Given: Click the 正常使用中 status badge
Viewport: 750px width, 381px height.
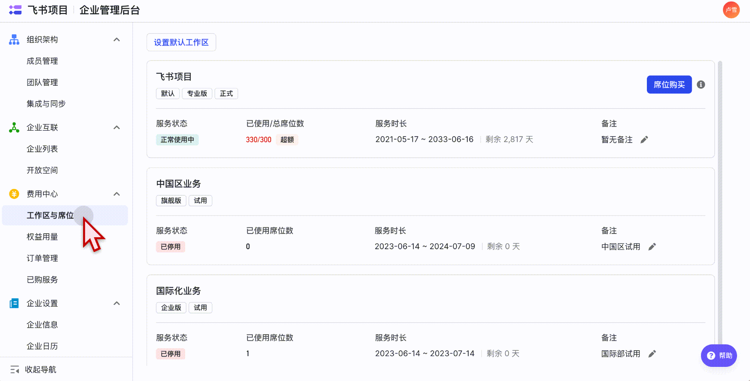Looking at the screenshot, I should pos(177,140).
